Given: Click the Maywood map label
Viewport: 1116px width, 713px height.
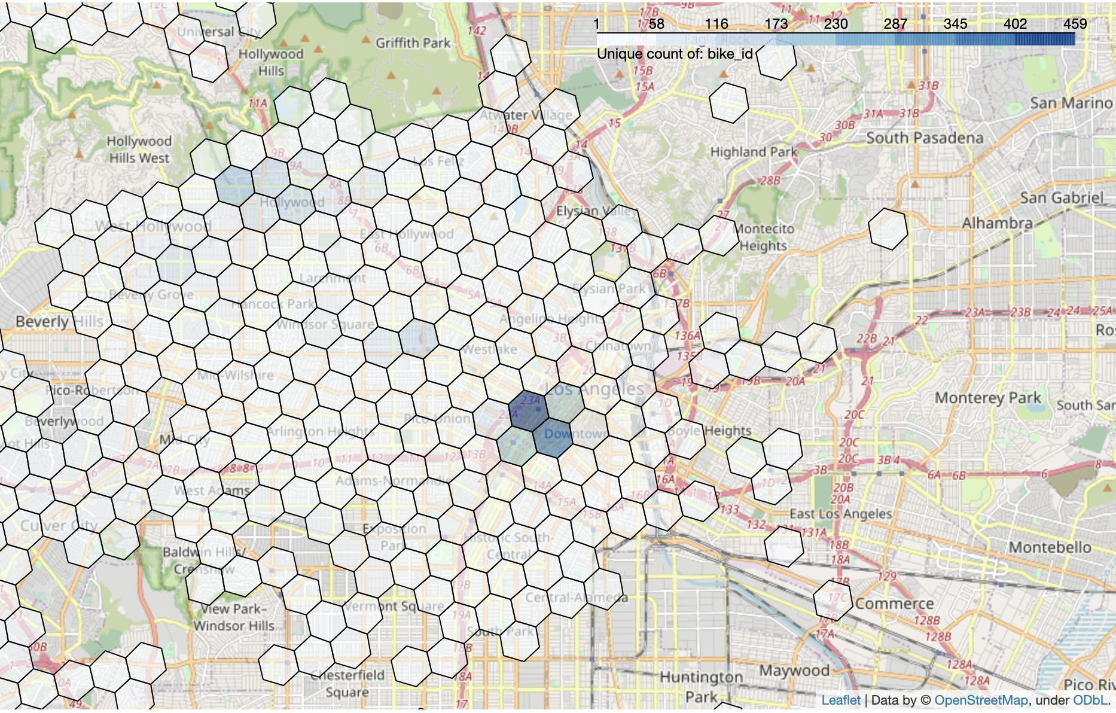Looking at the screenshot, I should coord(794,671).
